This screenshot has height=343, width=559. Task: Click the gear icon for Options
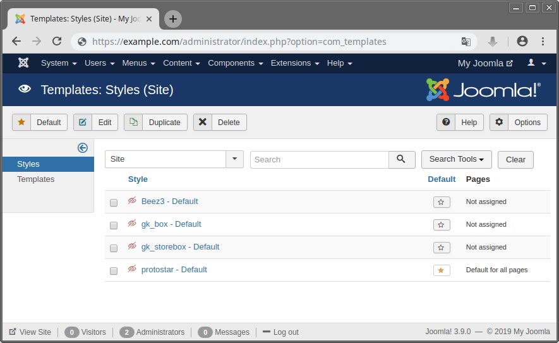tap(499, 123)
